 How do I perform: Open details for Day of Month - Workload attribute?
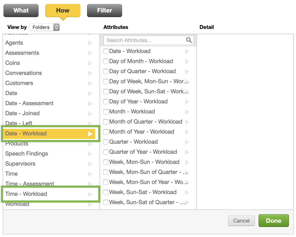(187, 61)
